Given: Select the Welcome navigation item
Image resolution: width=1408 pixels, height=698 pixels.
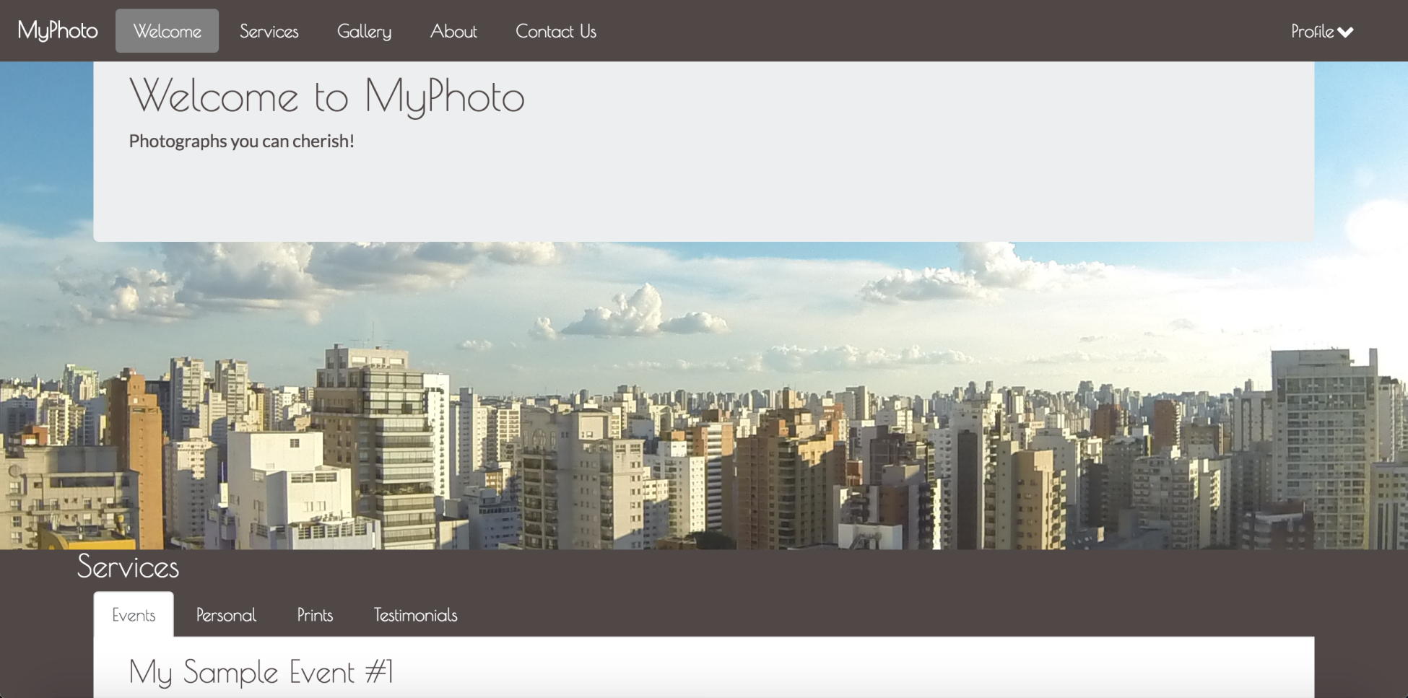Looking at the screenshot, I should 167,31.
